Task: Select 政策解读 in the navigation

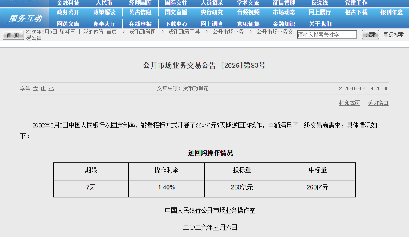Action: tap(104, 12)
